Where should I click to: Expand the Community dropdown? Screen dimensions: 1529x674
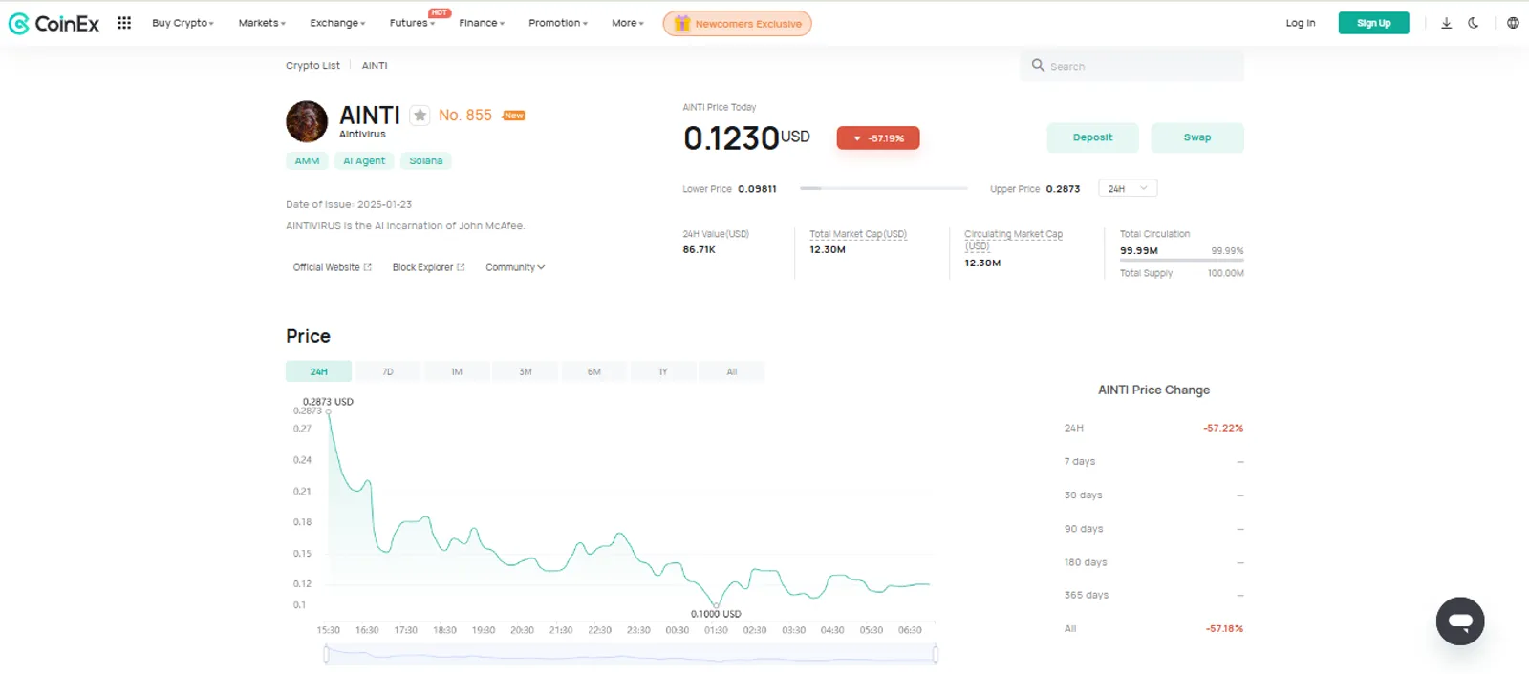(515, 267)
